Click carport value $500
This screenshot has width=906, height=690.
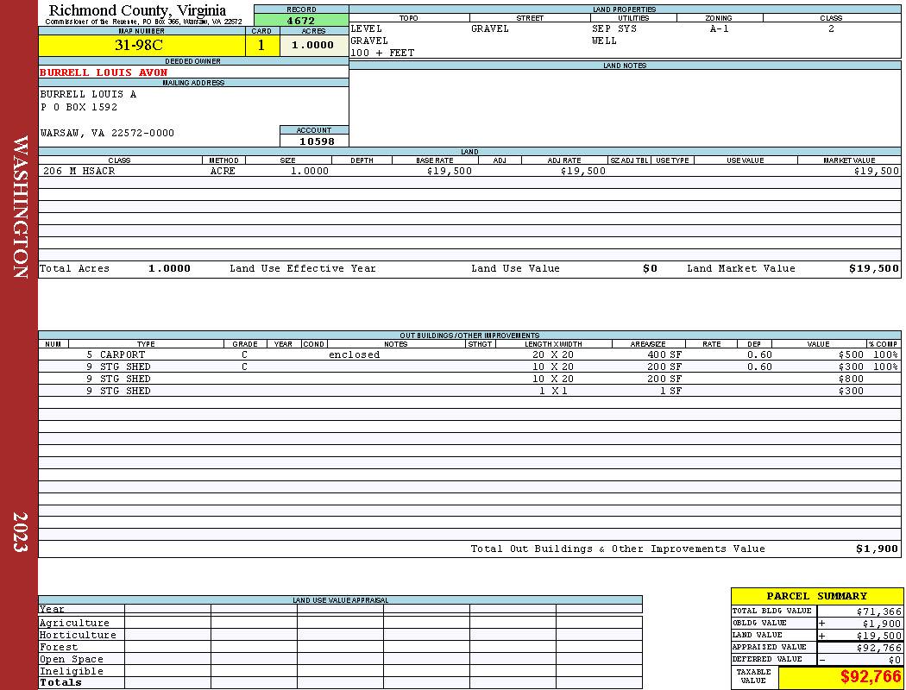851,354
